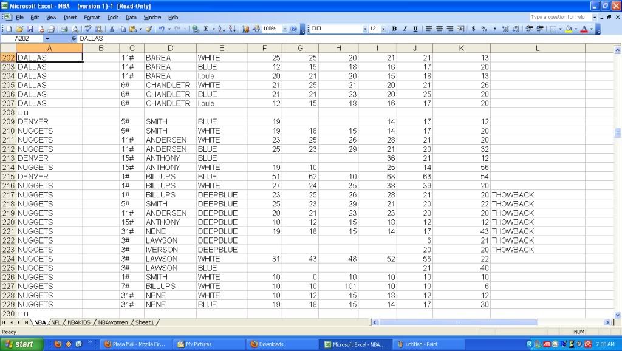622x351 pixels.
Task: Merge and center the selected cells
Action: pyautogui.click(x=460, y=29)
